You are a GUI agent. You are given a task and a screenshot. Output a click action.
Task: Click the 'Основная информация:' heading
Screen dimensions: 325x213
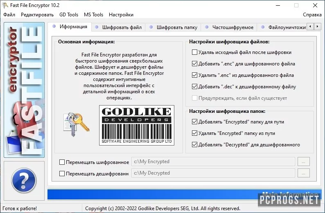pyautogui.click(x=86, y=42)
